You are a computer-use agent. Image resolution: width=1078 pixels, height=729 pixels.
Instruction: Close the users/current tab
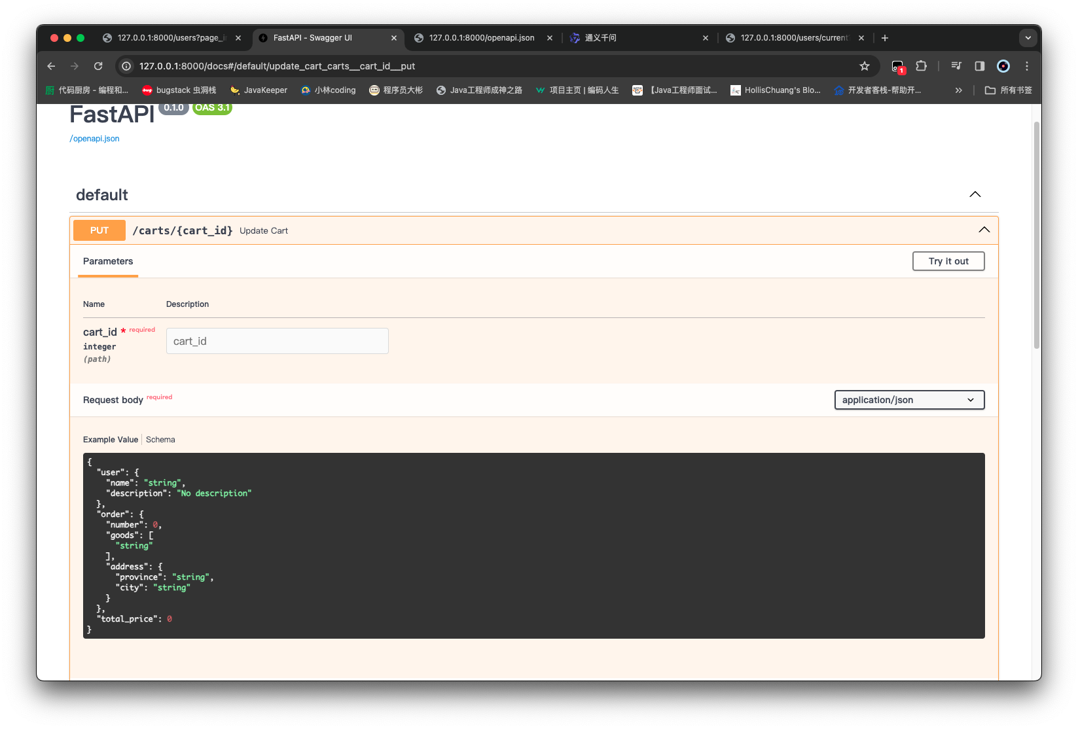861,38
